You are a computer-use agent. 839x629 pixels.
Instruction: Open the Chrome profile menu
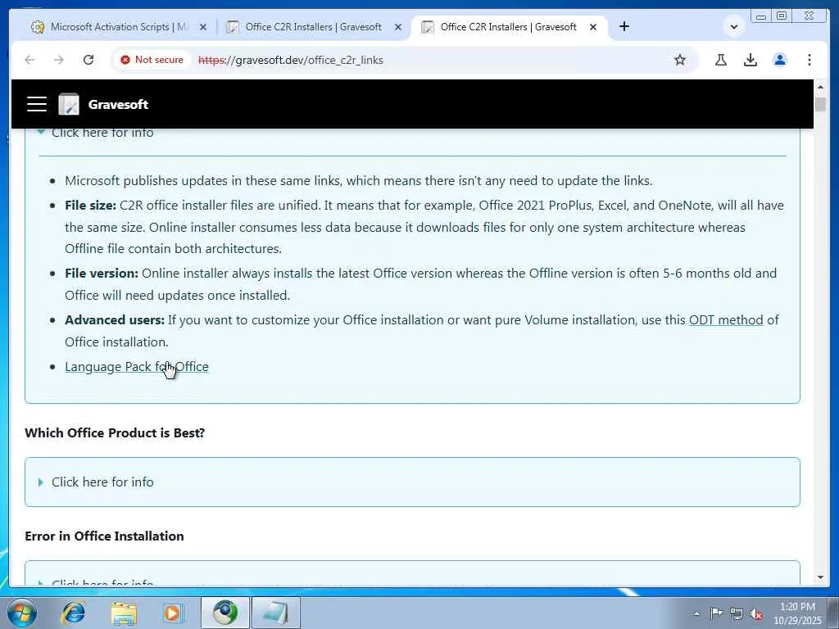pyautogui.click(x=780, y=60)
